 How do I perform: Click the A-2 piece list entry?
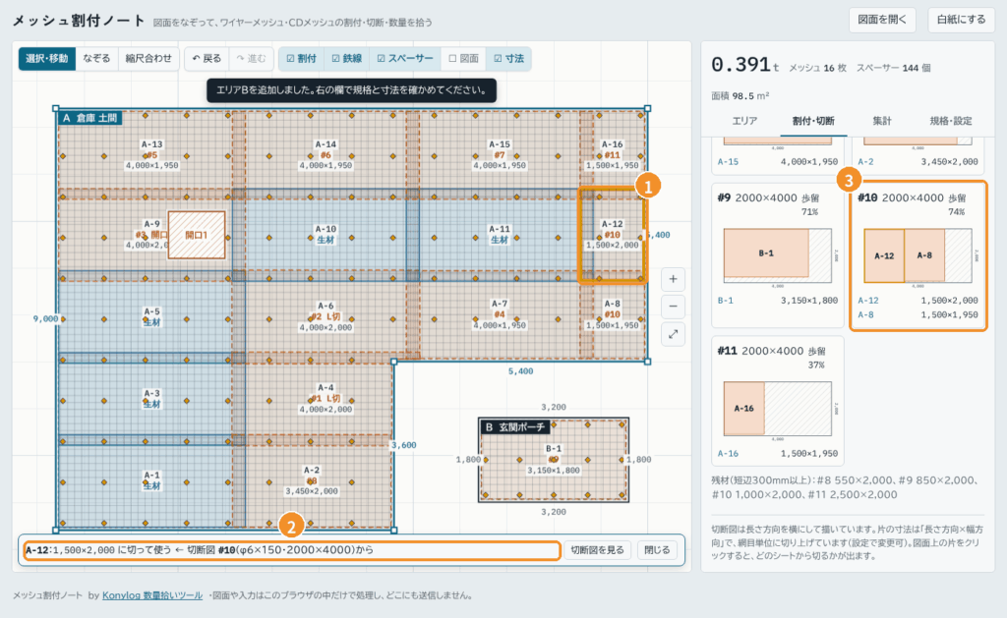tap(918, 162)
